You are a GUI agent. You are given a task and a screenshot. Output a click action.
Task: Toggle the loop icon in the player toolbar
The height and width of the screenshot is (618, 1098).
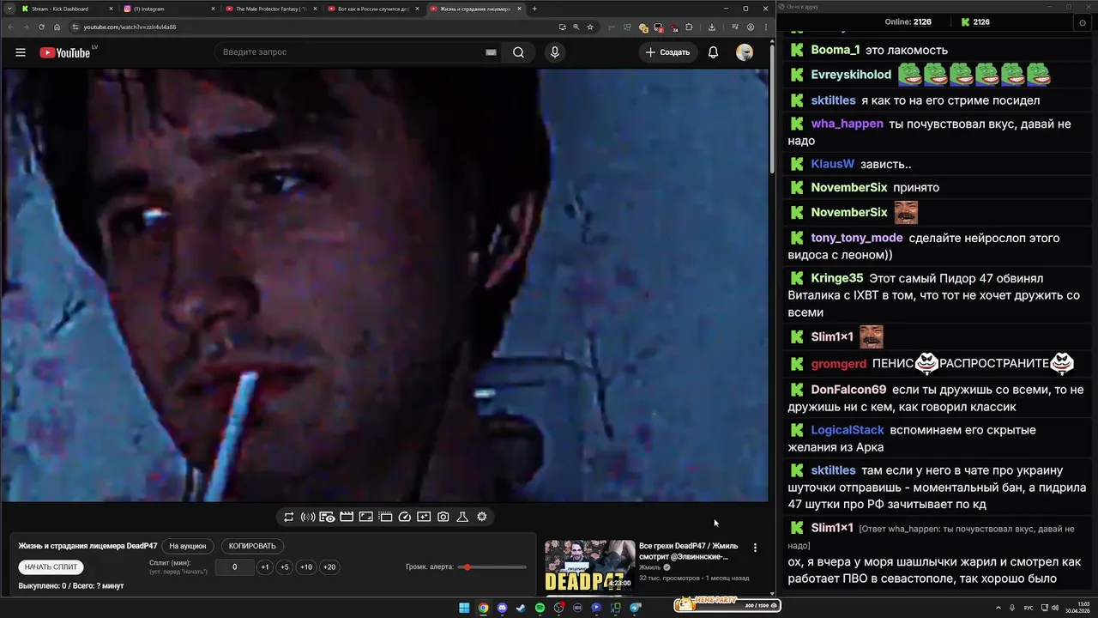coord(289,517)
